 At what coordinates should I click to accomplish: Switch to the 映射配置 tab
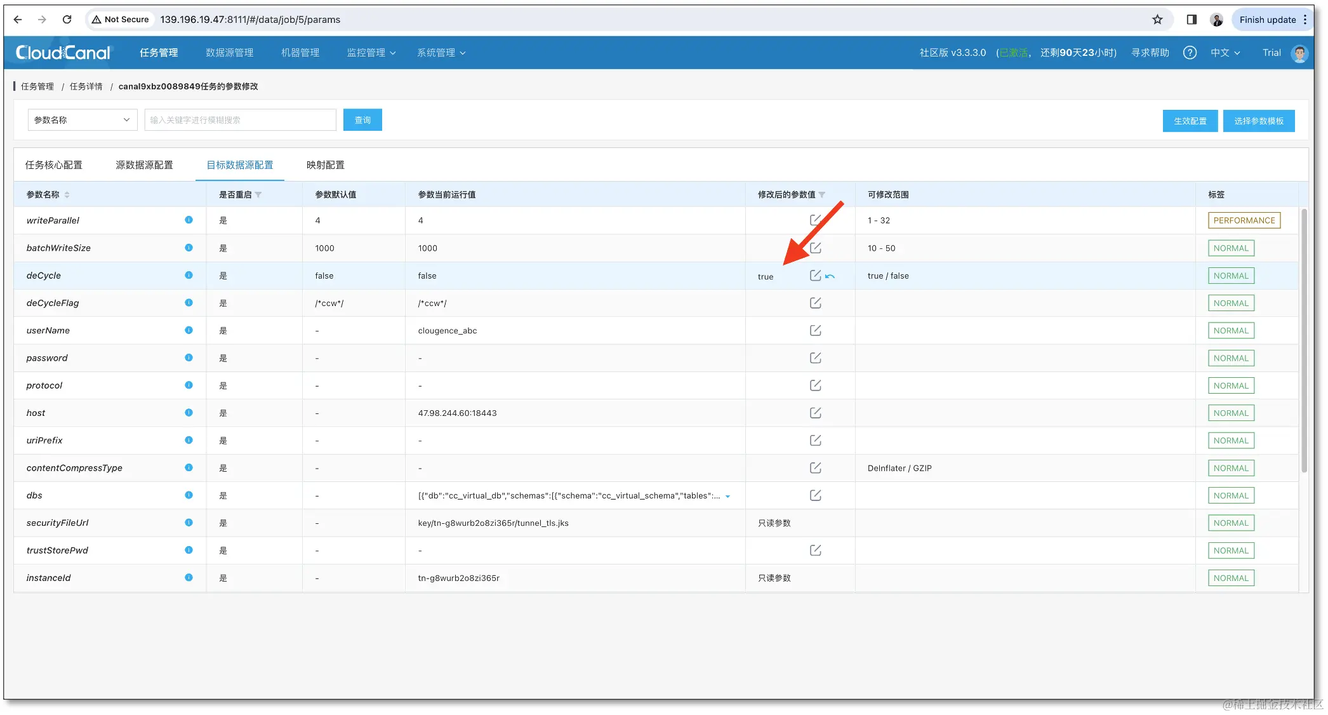(324, 164)
